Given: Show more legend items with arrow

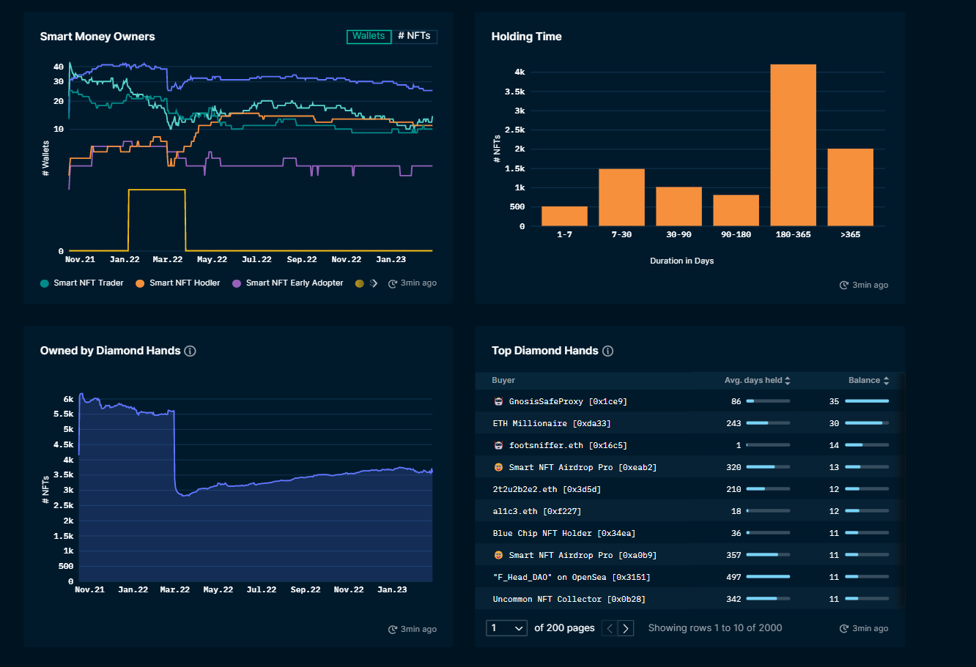Looking at the screenshot, I should pos(374,283).
